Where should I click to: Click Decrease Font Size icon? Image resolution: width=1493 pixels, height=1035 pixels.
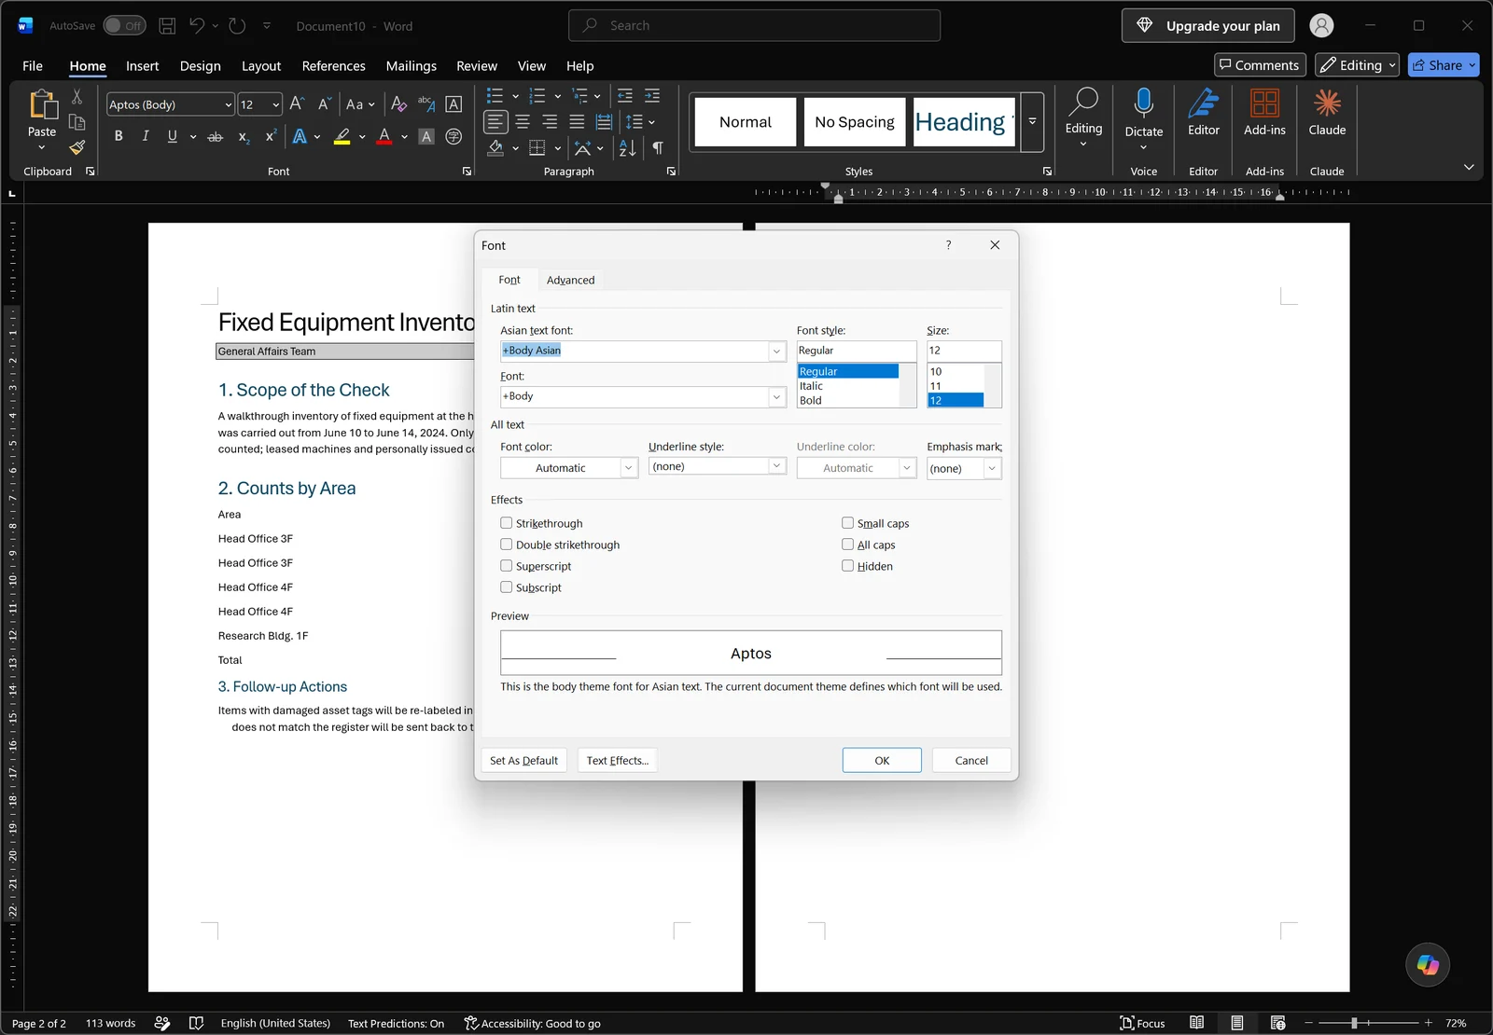(324, 103)
